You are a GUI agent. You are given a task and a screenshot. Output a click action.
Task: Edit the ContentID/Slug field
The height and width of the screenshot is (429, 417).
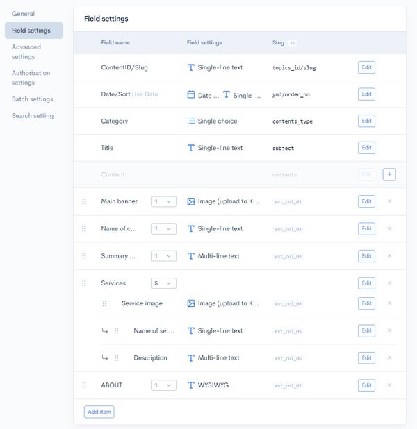pyautogui.click(x=366, y=67)
